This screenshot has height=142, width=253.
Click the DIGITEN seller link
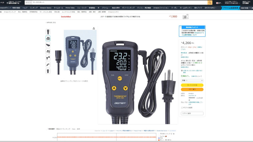coord(192,96)
